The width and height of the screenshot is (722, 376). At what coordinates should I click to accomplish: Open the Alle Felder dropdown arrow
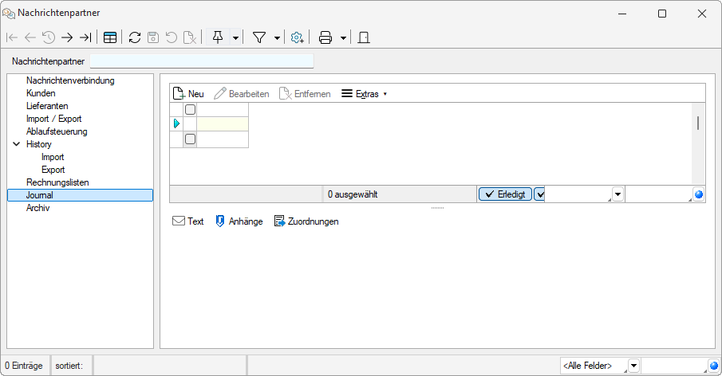click(634, 366)
